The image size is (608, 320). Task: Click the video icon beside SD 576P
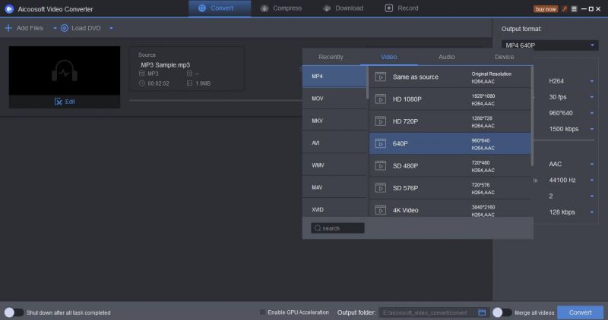pos(381,188)
